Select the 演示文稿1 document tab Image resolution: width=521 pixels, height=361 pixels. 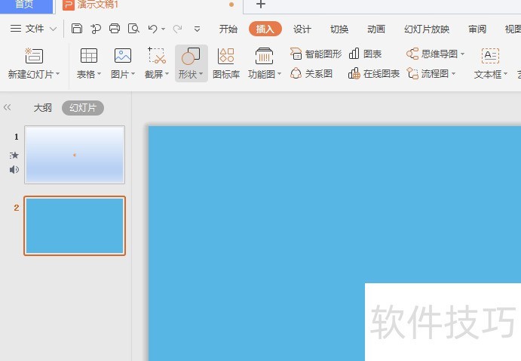coord(98,5)
